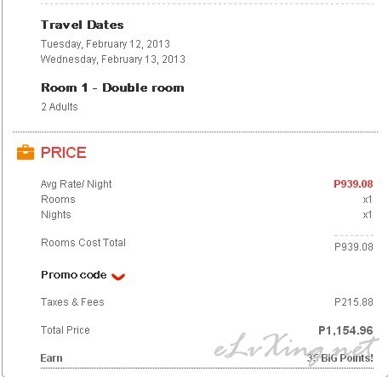This screenshot has width=388, height=377.
Task: Select the Travel Dates heading
Action: coord(83,25)
